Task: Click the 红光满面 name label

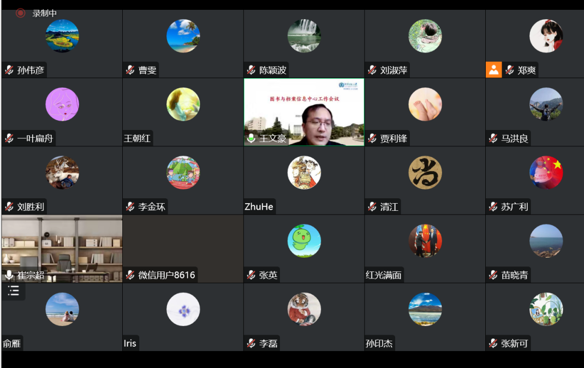Action: (x=384, y=275)
